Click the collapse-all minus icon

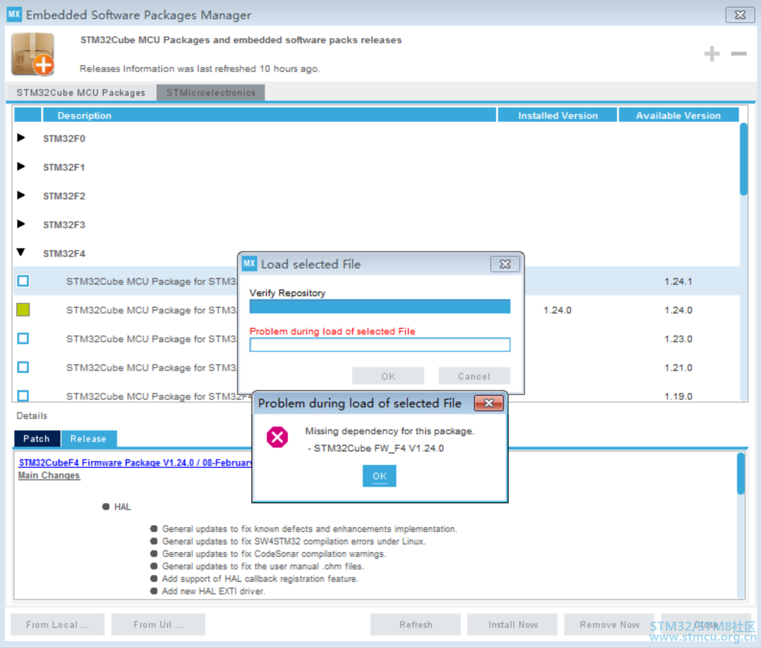pos(738,54)
